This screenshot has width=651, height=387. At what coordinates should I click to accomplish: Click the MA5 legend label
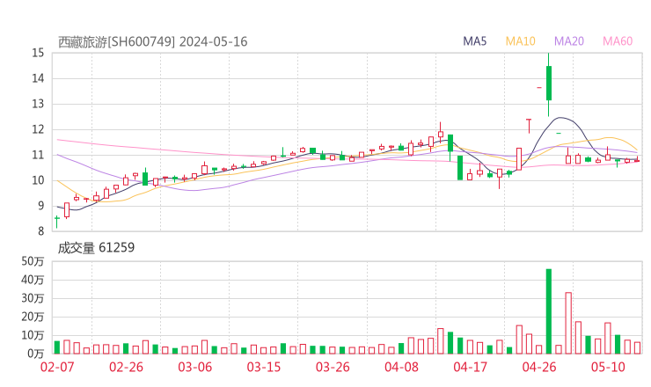pos(474,41)
